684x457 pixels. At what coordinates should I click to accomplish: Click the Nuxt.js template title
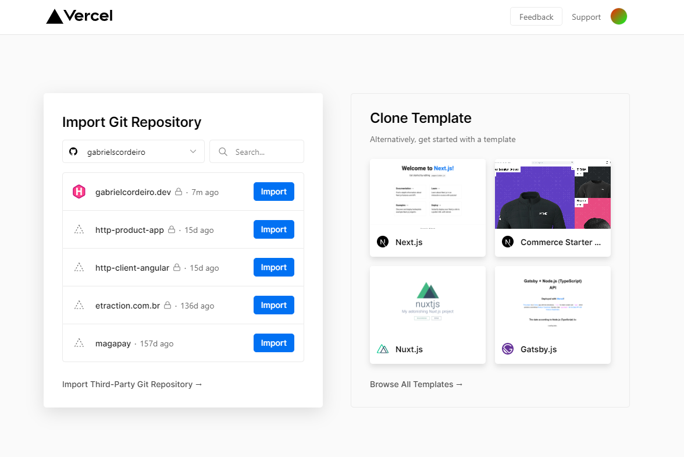pos(409,349)
